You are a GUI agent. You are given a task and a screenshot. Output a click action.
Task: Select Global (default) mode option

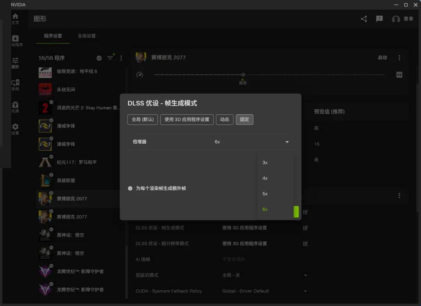coord(143,119)
